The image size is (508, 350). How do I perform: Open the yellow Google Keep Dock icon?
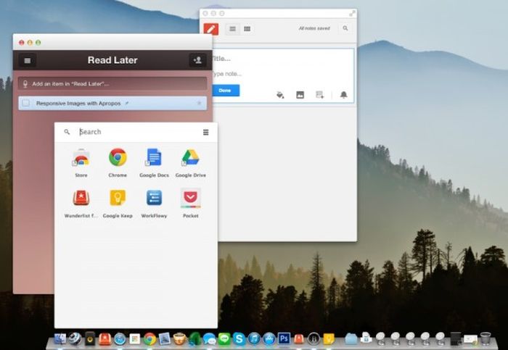point(329,339)
